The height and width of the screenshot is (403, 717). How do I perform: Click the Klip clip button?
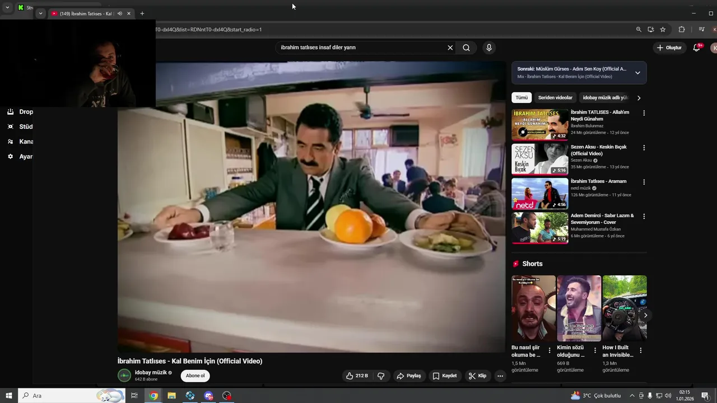coord(478,376)
